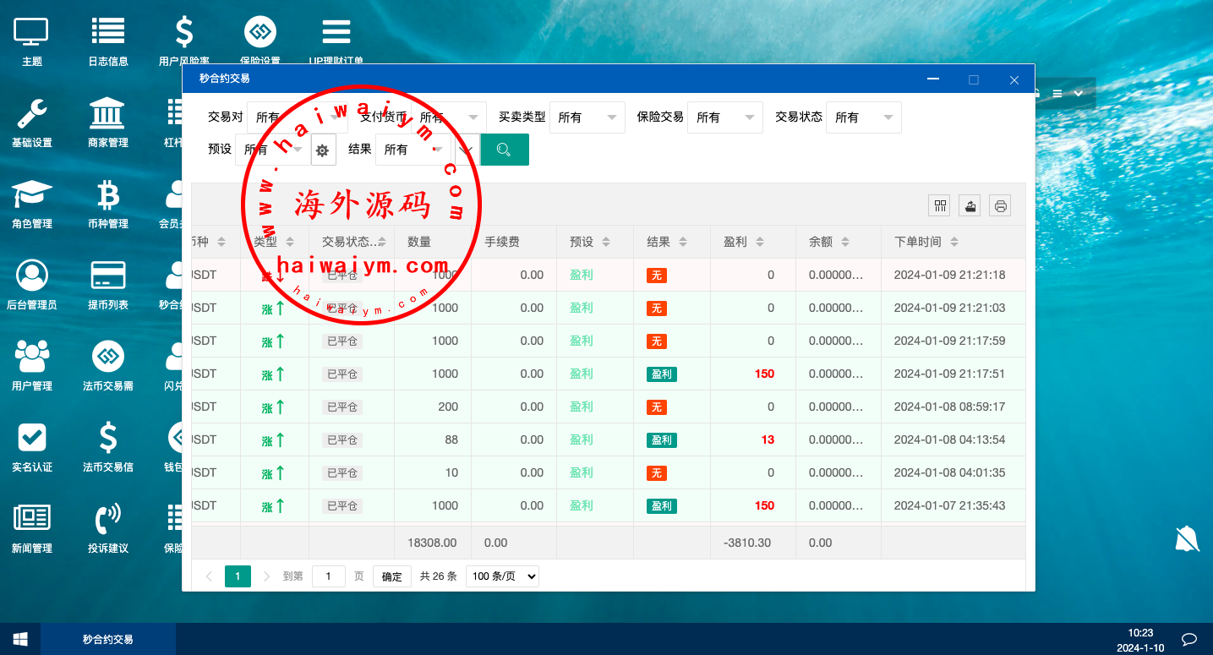Image resolution: width=1213 pixels, height=655 pixels.
Task: Change the 100 条/页 page size selector
Action: (x=502, y=576)
